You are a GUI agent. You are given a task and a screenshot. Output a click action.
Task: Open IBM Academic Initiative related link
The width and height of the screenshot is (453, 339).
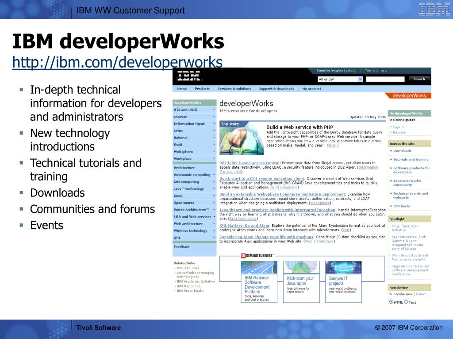196,281
